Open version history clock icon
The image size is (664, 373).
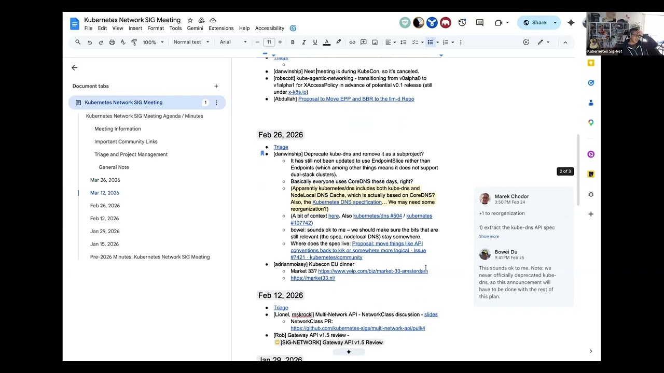pos(462,23)
